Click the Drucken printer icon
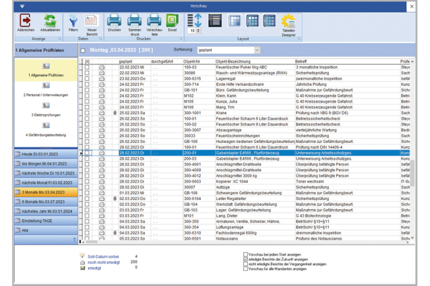The width and height of the screenshot is (430, 286). [114, 20]
